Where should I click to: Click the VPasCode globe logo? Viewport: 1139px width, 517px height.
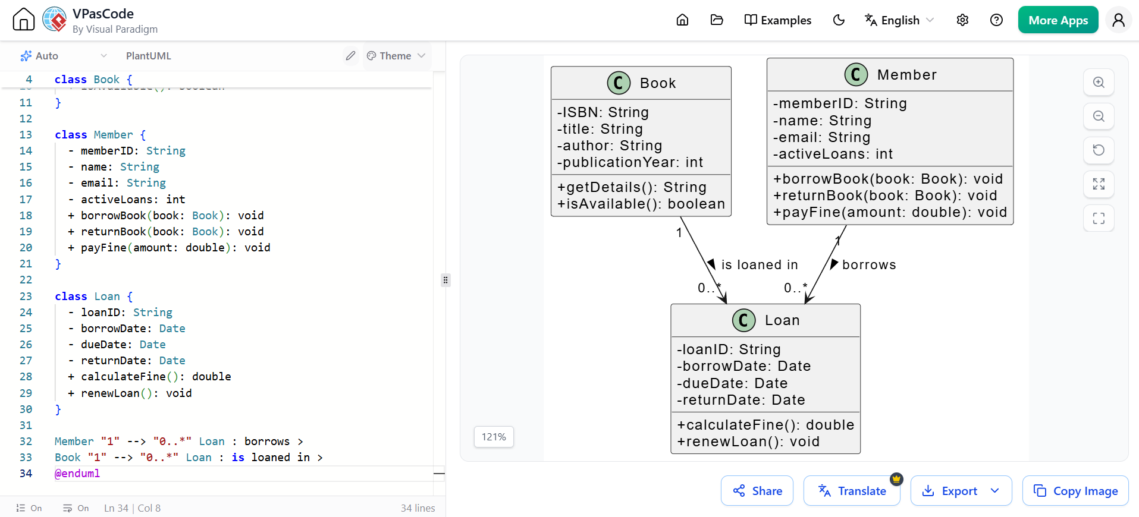pos(55,20)
